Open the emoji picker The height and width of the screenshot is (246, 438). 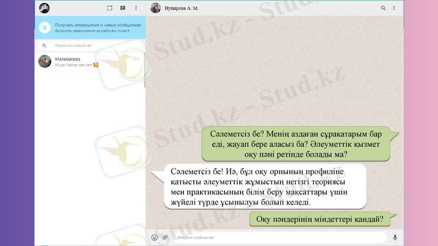154,237
